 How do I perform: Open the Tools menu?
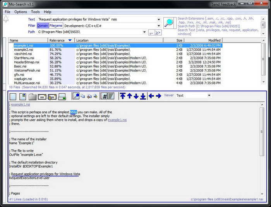[x=36, y=12]
